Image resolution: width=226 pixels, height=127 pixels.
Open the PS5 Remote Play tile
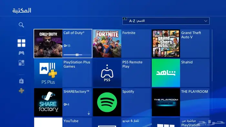[x=122, y=73]
